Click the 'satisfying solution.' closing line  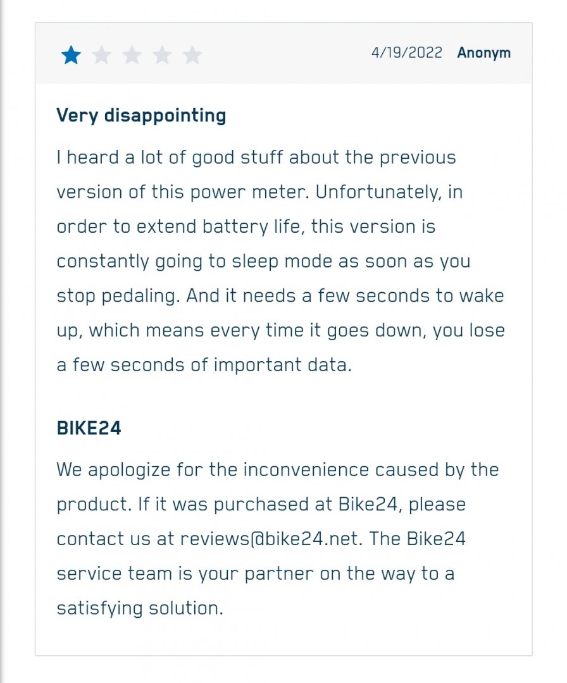point(140,608)
